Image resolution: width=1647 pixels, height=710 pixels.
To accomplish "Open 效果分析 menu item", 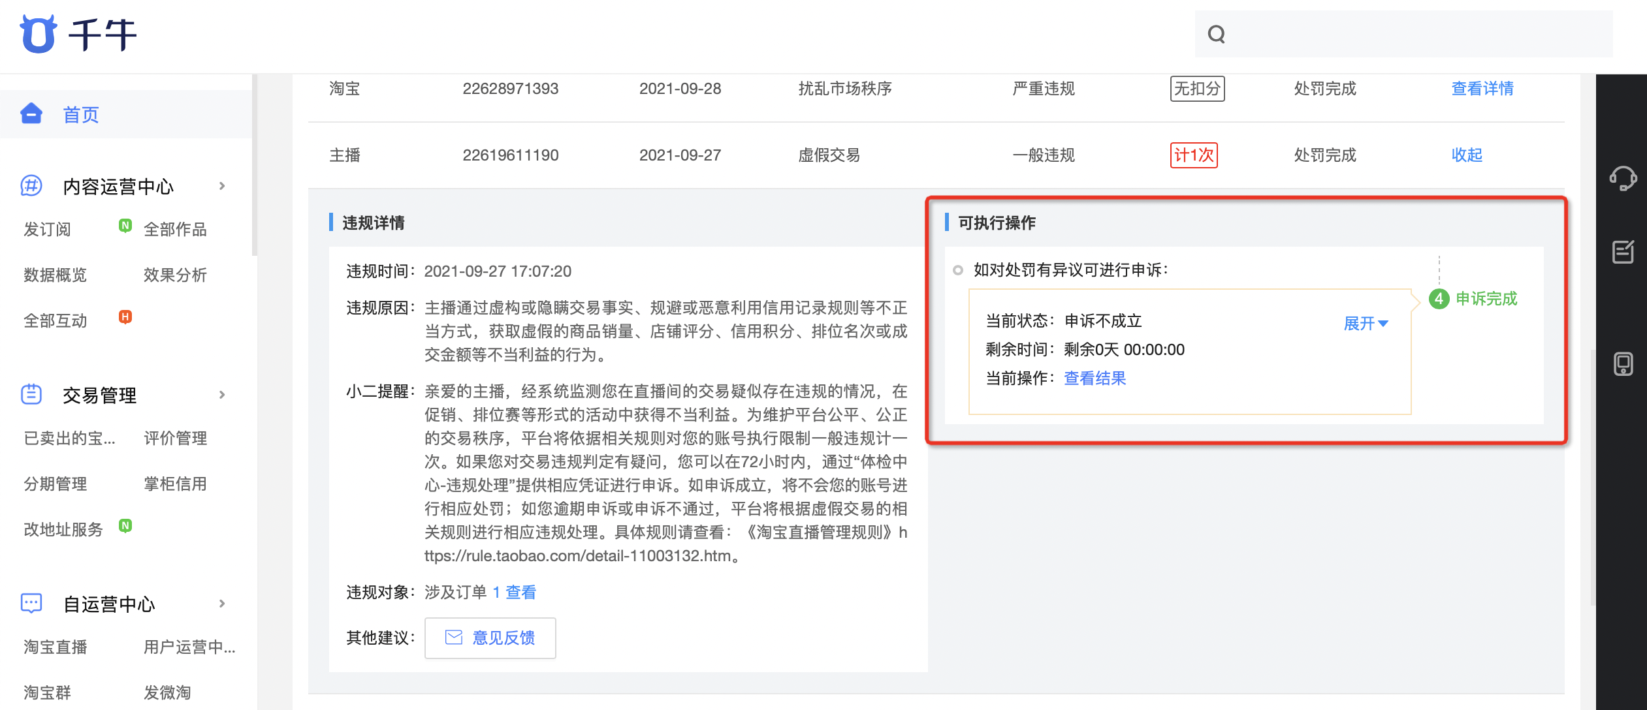I will [175, 275].
